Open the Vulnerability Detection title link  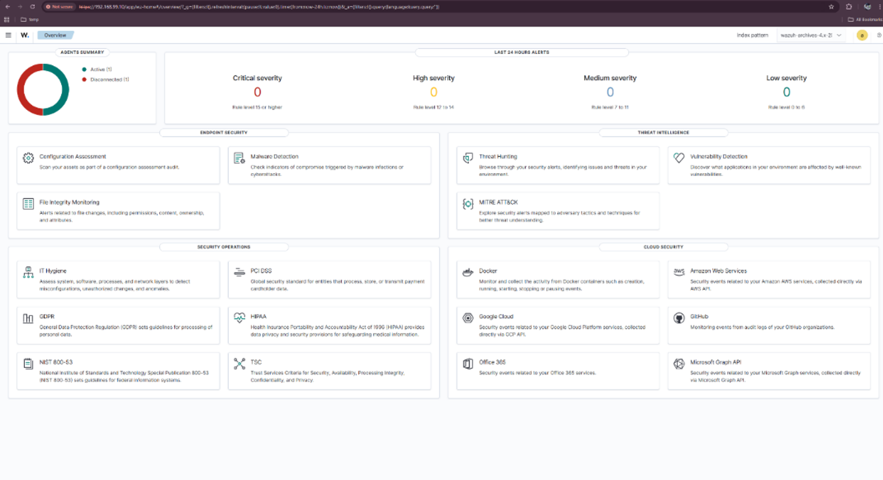pyautogui.click(x=718, y=156)
